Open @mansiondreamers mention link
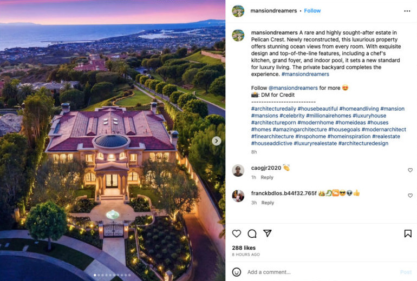This screenshot has height=281, width=417. click(293, 88)
